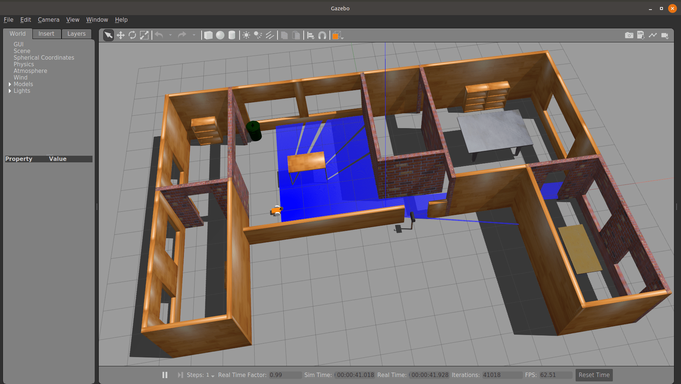
Task: Click the redo arrow icon
Action: 182,35
